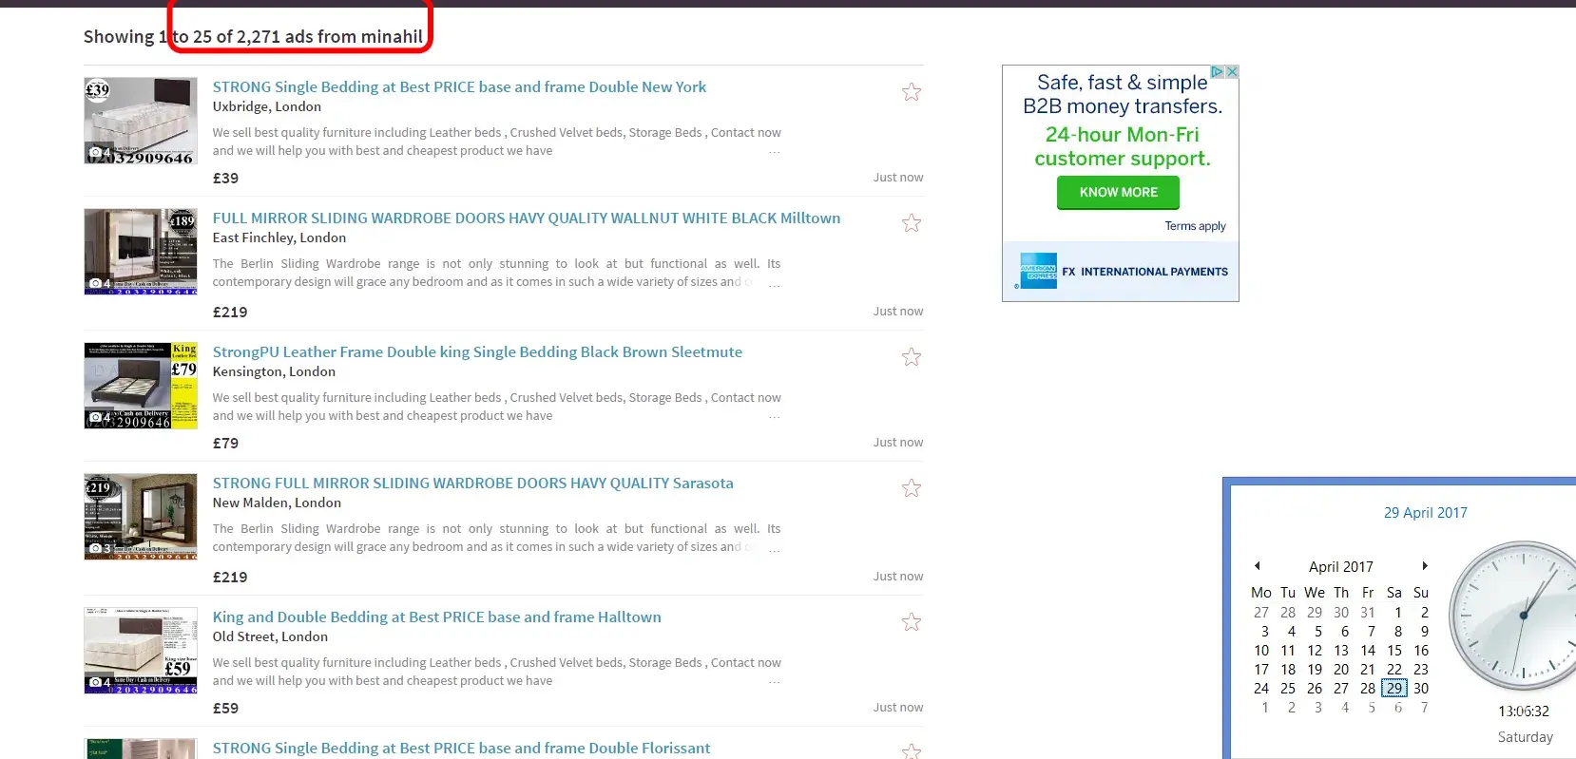1576x759 pixels.
Task: View the £39 bedding thumbnail image
Action: click(x=141, y=121)
